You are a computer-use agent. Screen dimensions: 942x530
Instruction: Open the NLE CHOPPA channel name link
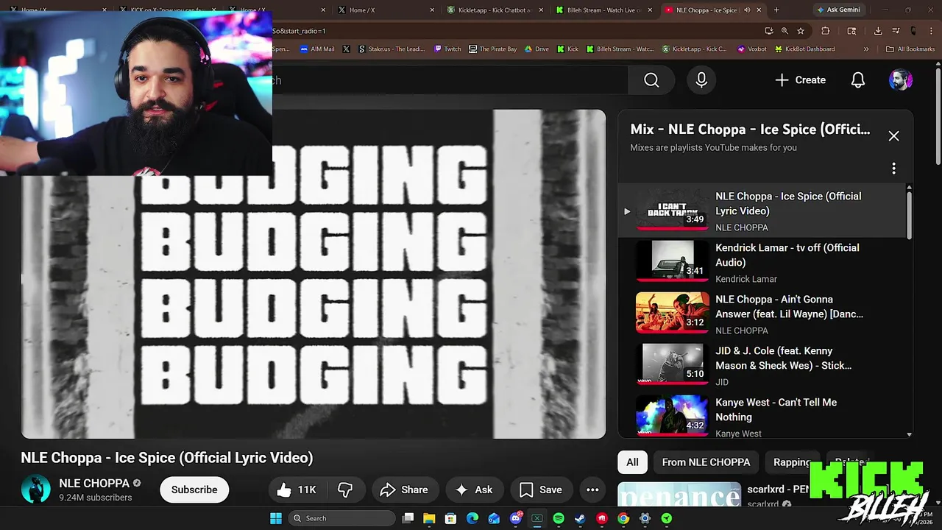click(x=94, y=484)
